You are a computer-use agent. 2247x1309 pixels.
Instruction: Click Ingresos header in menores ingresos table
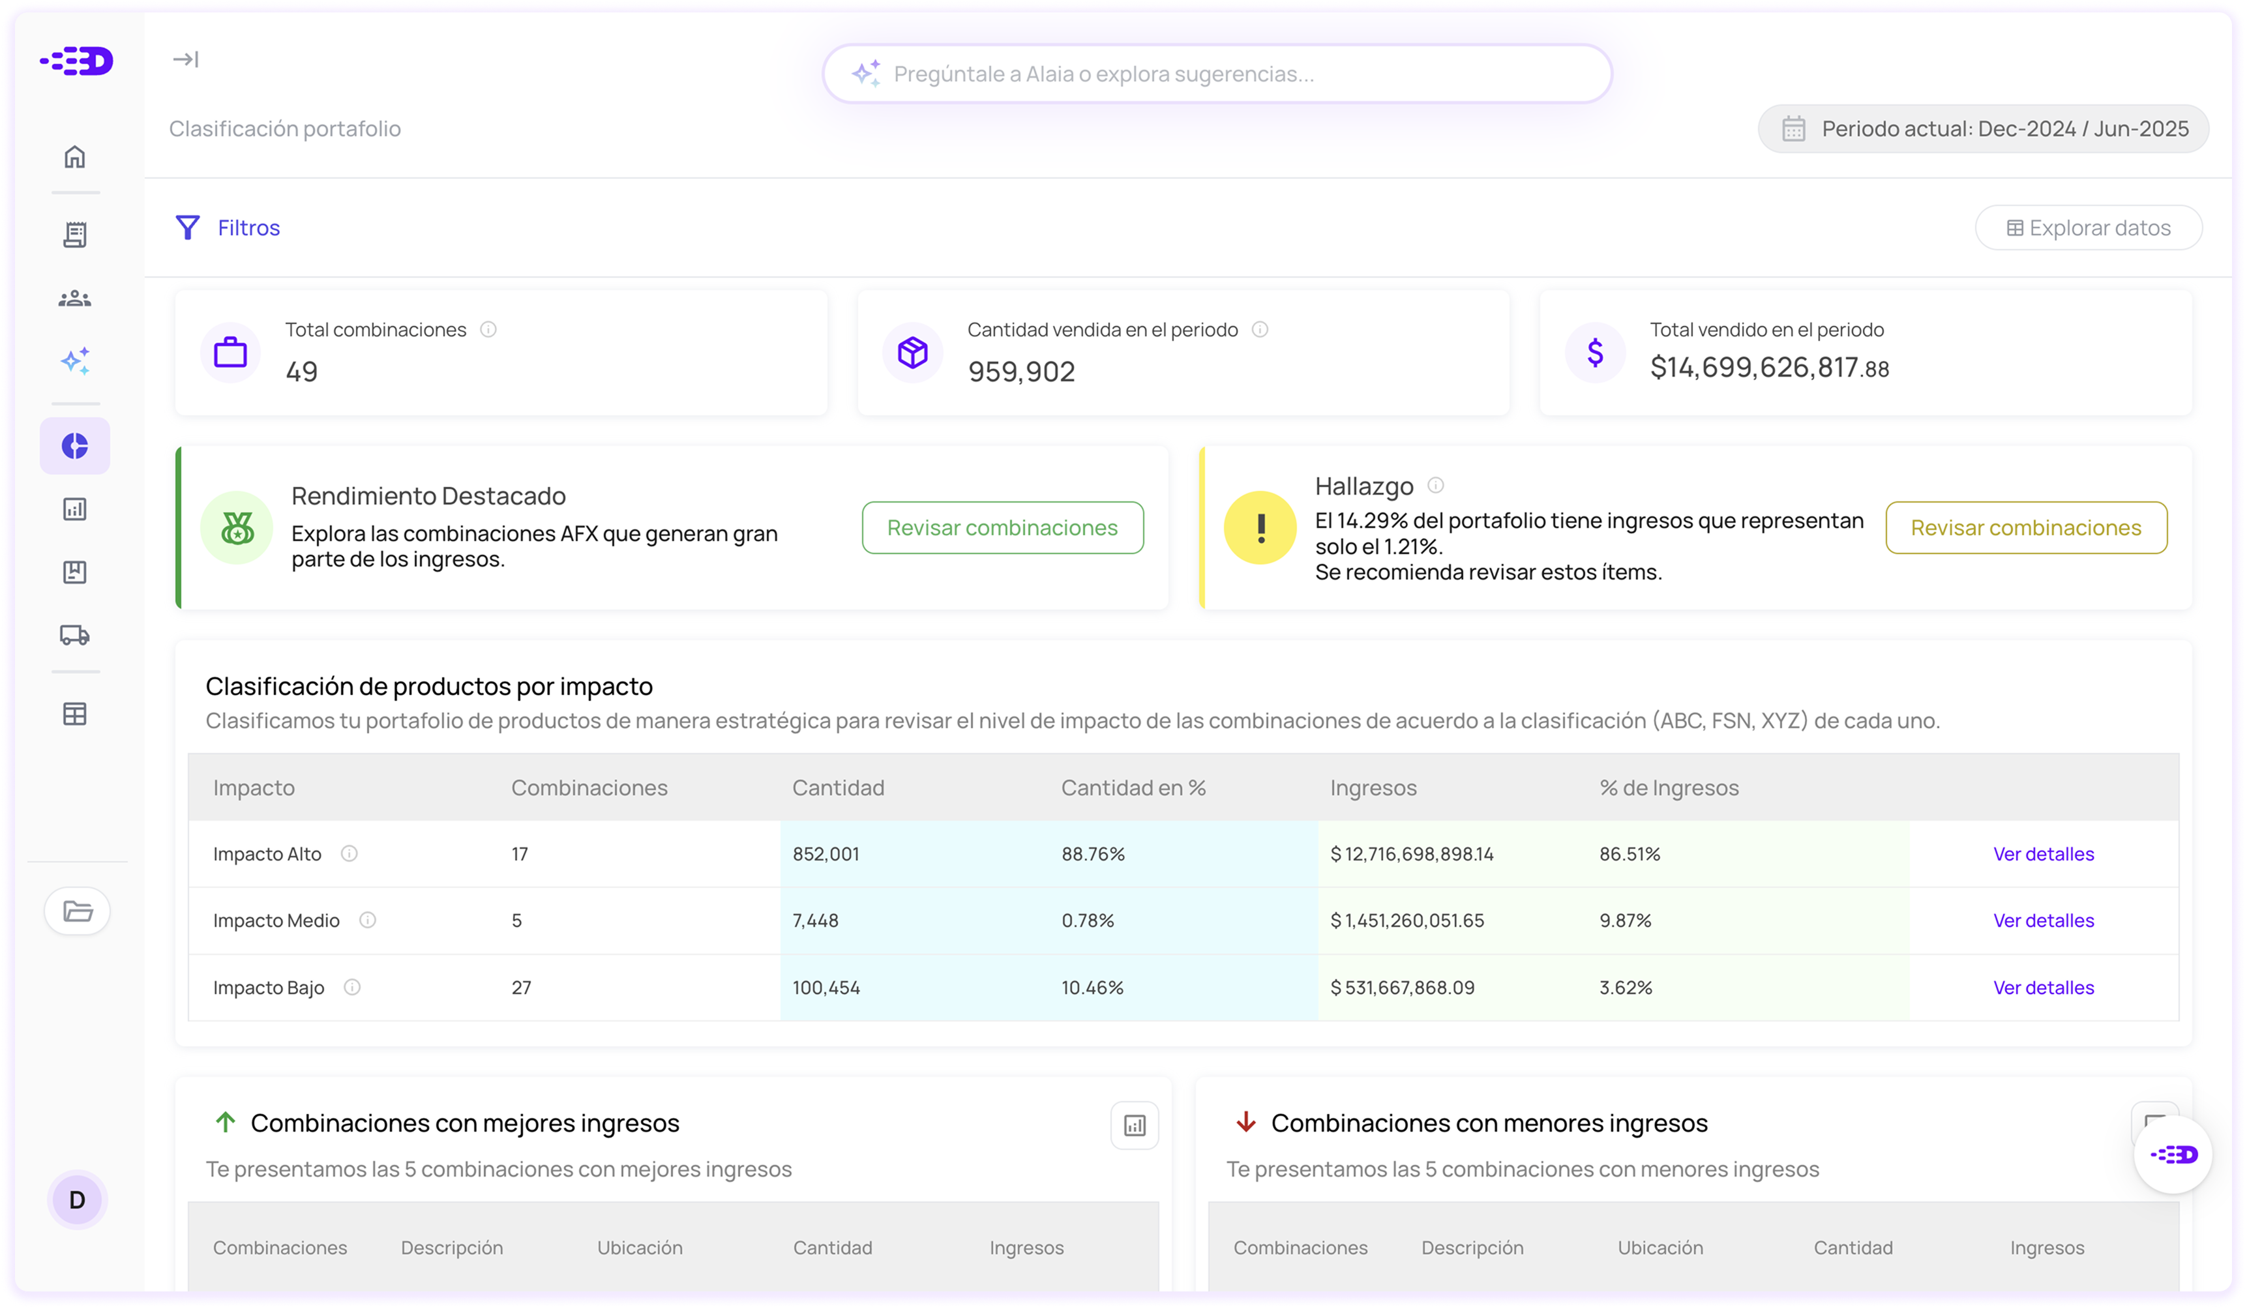click(2047, 1248)
